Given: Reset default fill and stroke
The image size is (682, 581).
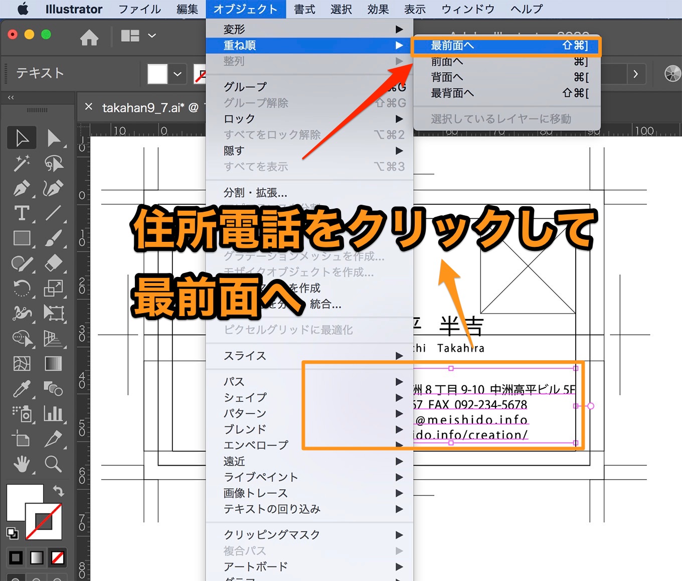Looking at the screenshot, I should point(12,533).
